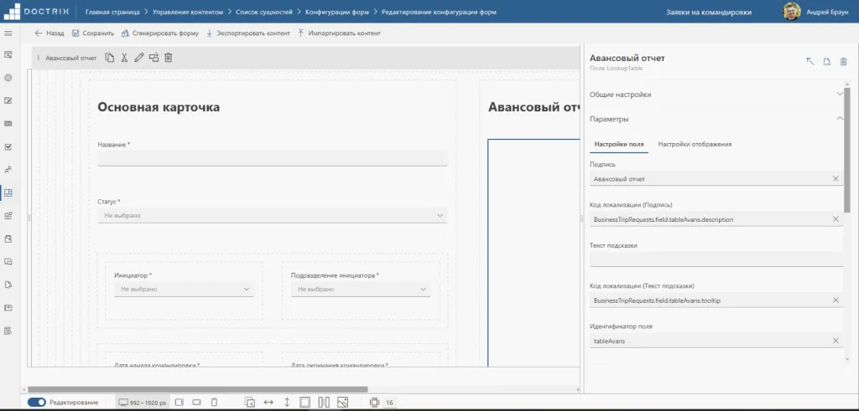This screenshot has width=859, height=411.
Task: Edit the selected element with the pencil icon
Action: pyautogui.click(x=139, y=58)
